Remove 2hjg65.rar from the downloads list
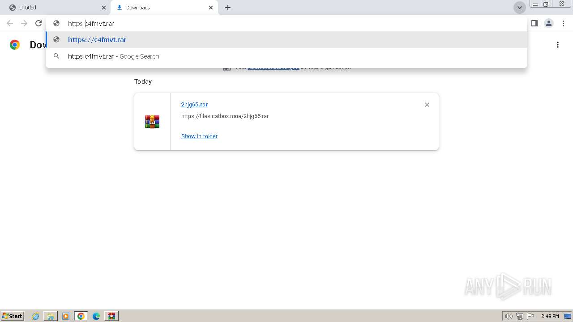This screenshot has width=573, height=322. tap(427, 105)
